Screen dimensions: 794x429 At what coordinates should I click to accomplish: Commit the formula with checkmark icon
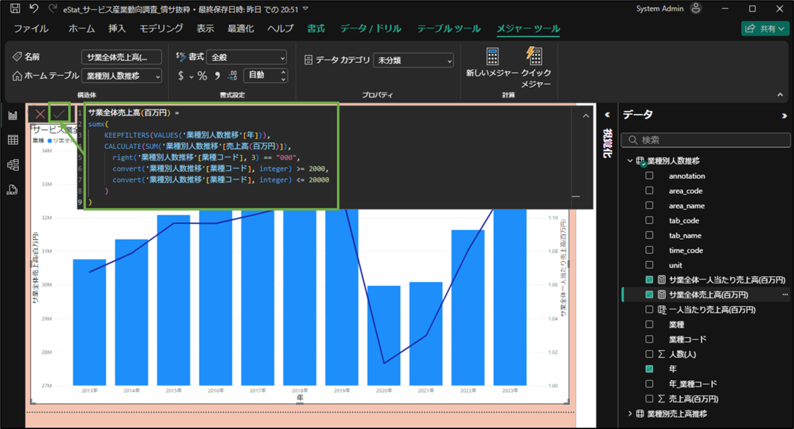(x=60, y=114)
